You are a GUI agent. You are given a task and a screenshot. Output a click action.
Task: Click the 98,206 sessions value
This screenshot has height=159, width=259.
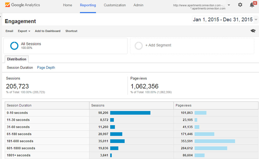tap(103, 113)
